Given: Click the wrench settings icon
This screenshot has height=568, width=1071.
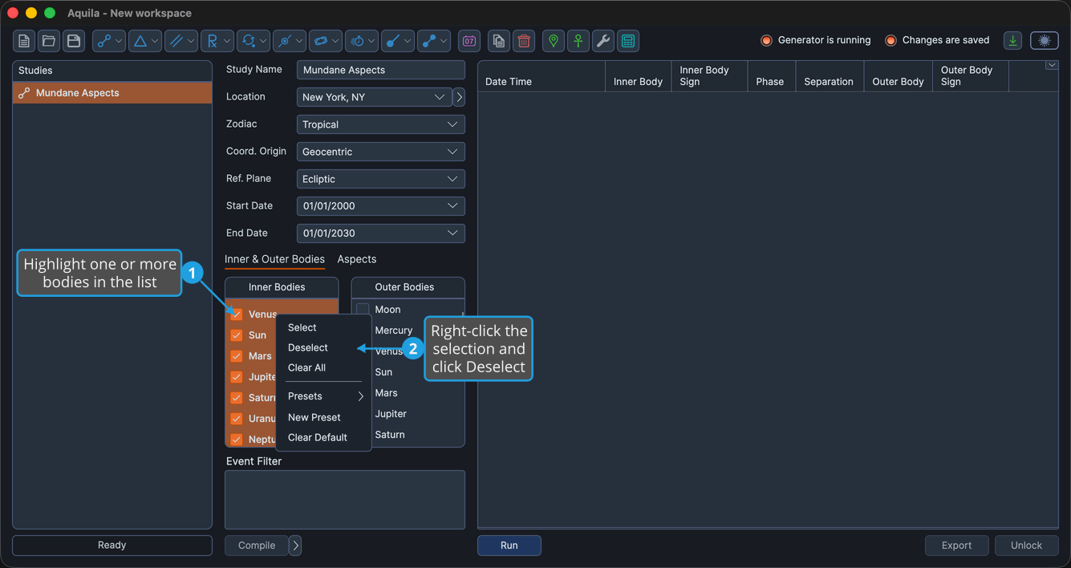Looking at the screenshot, I should coord(603,41).
